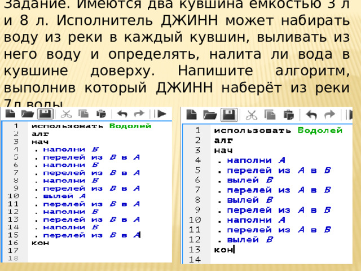Image resolution: width=361 pixels, height=271 pixels.
Task: Save file icon in left editor toolbar
Action: click(45, 114)
